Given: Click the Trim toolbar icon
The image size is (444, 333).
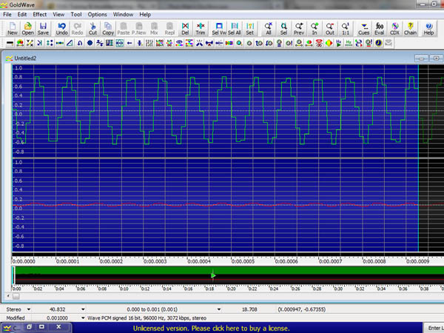Looking at the screenshot, I should [x=200, y=29].
